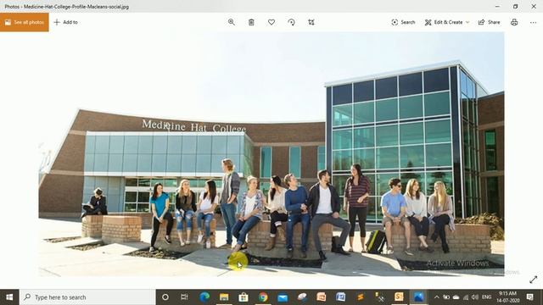Open Search in Photos toolbar
The height and width of the screenshot is (305, 543).
click(x=403, y=22)
